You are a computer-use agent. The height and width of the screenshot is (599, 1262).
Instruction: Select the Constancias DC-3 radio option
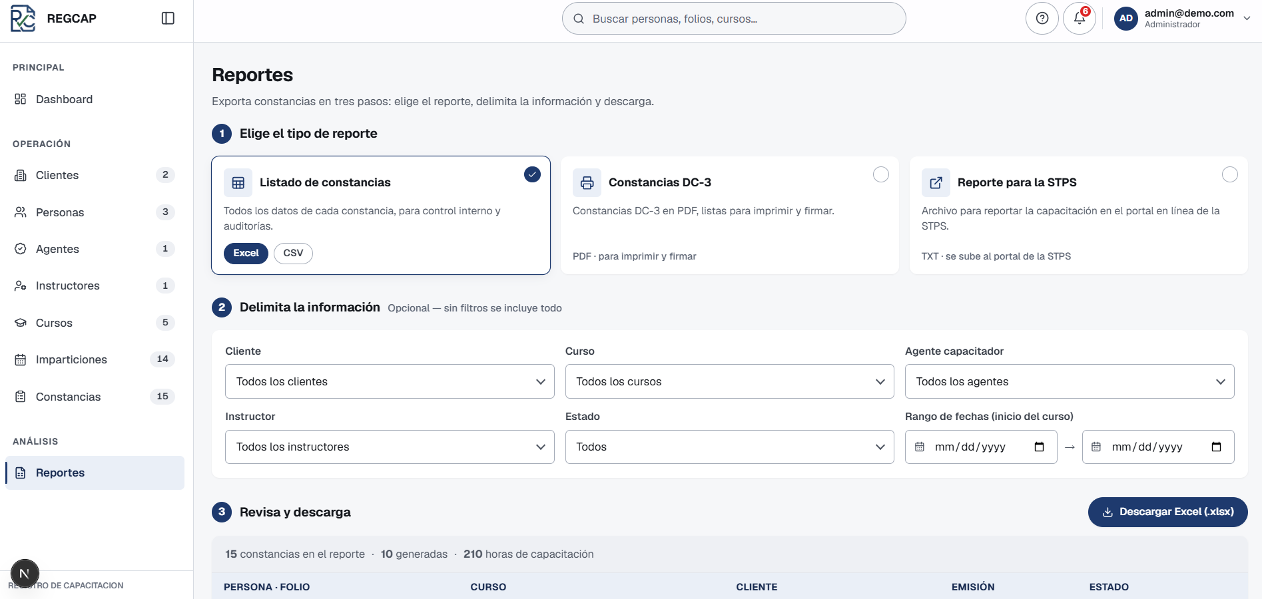pos(881,174)
